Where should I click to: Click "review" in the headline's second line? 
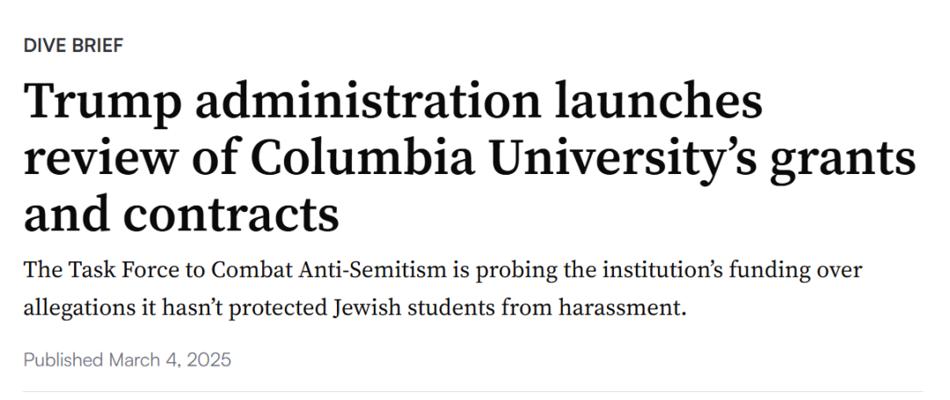click(100, 160)
